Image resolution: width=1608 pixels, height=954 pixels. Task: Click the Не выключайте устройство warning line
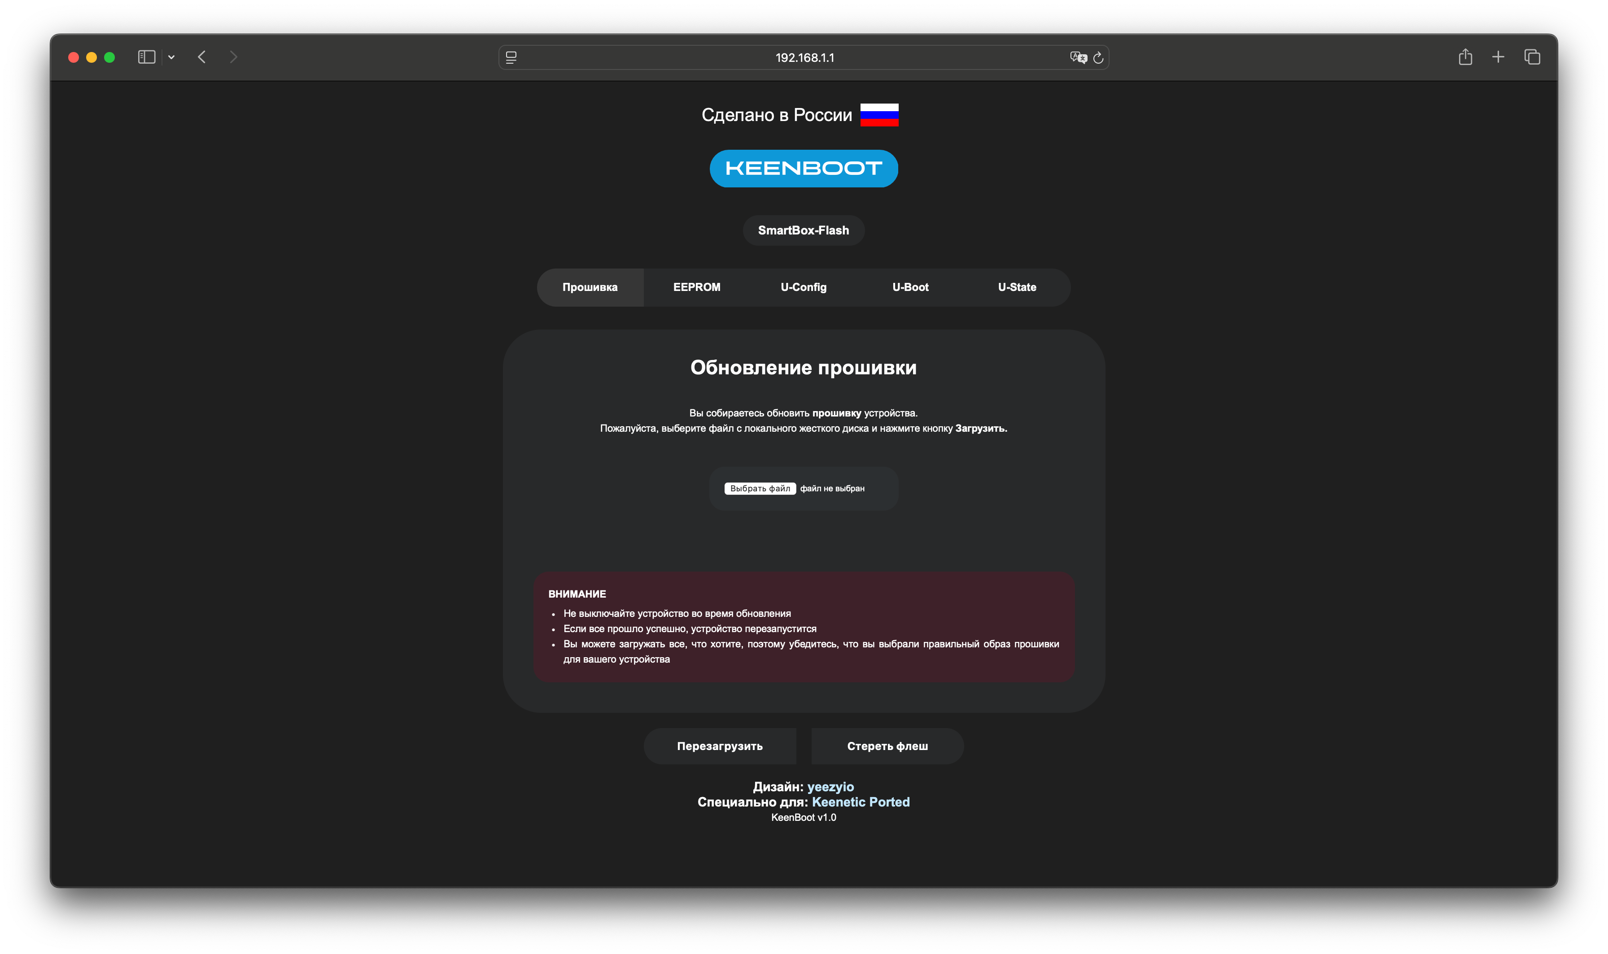tap(677, 613)
